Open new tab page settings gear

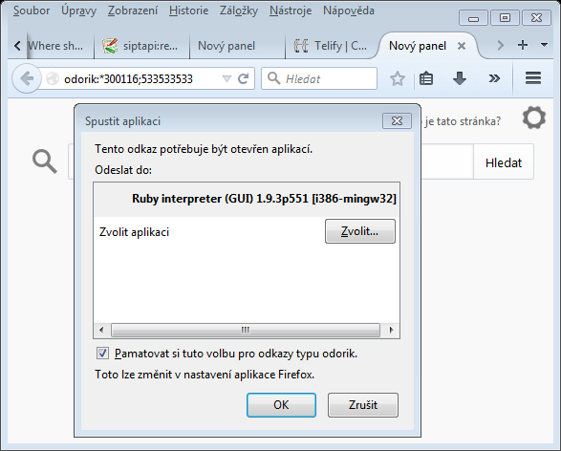point(534,118)
